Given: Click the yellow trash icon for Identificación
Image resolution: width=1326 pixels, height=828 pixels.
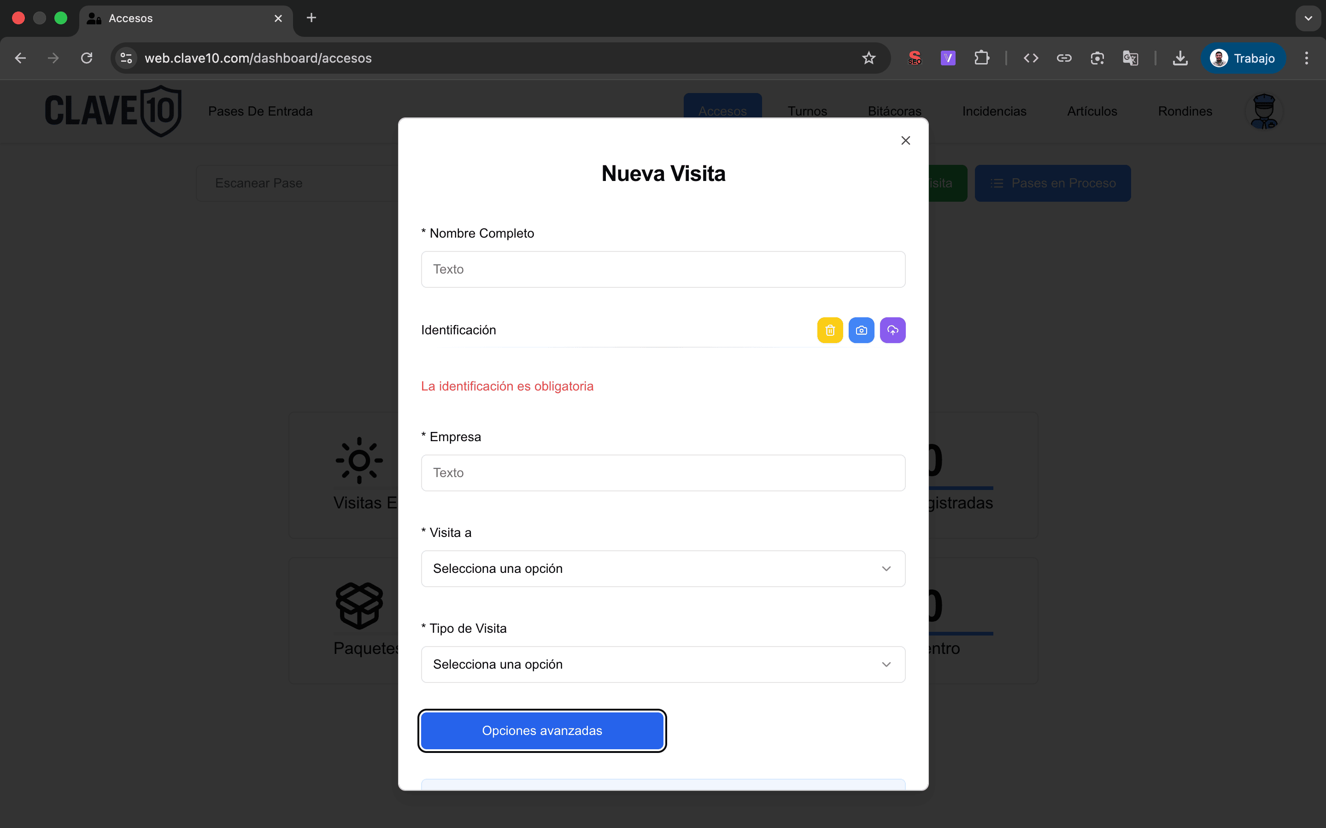Looking at the screenshot, I should click(x=830, y=330).
